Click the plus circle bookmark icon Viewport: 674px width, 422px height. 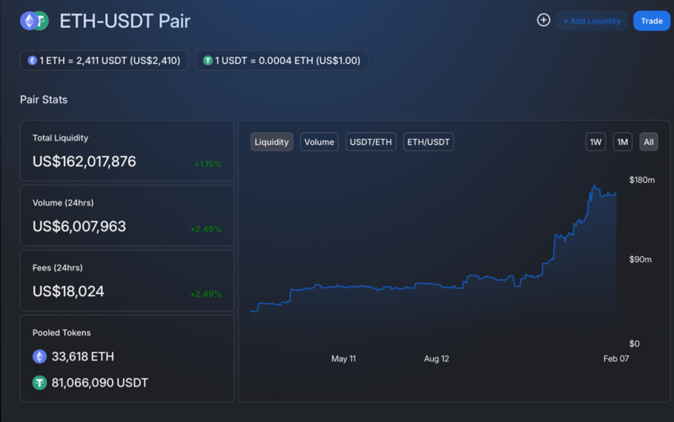[543, 19]
